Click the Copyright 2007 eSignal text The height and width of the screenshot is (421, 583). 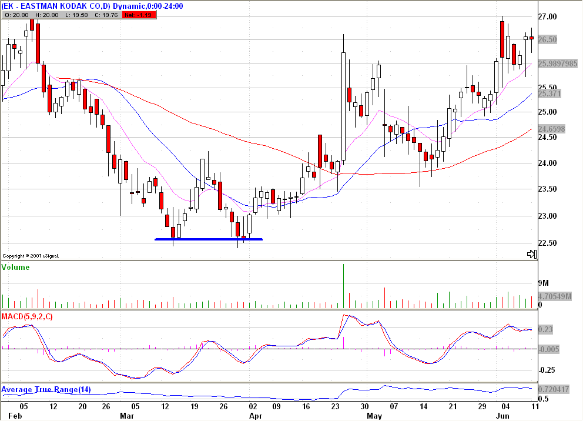click(x=31, y=256)
